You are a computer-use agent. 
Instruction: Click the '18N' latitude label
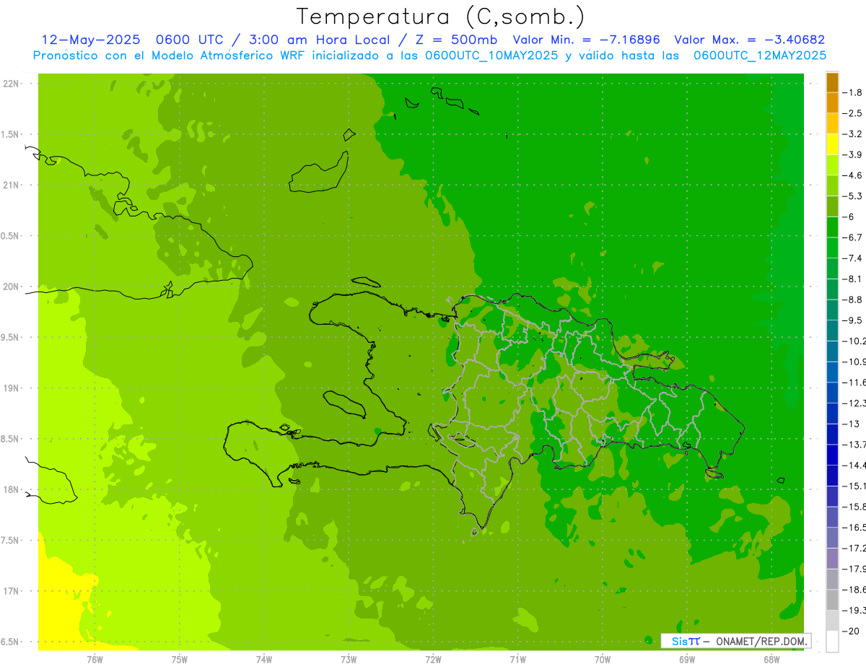point(12,490)
